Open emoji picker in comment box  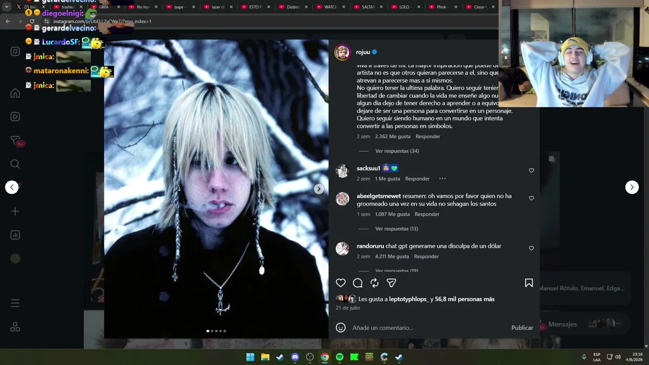(341, 327)
